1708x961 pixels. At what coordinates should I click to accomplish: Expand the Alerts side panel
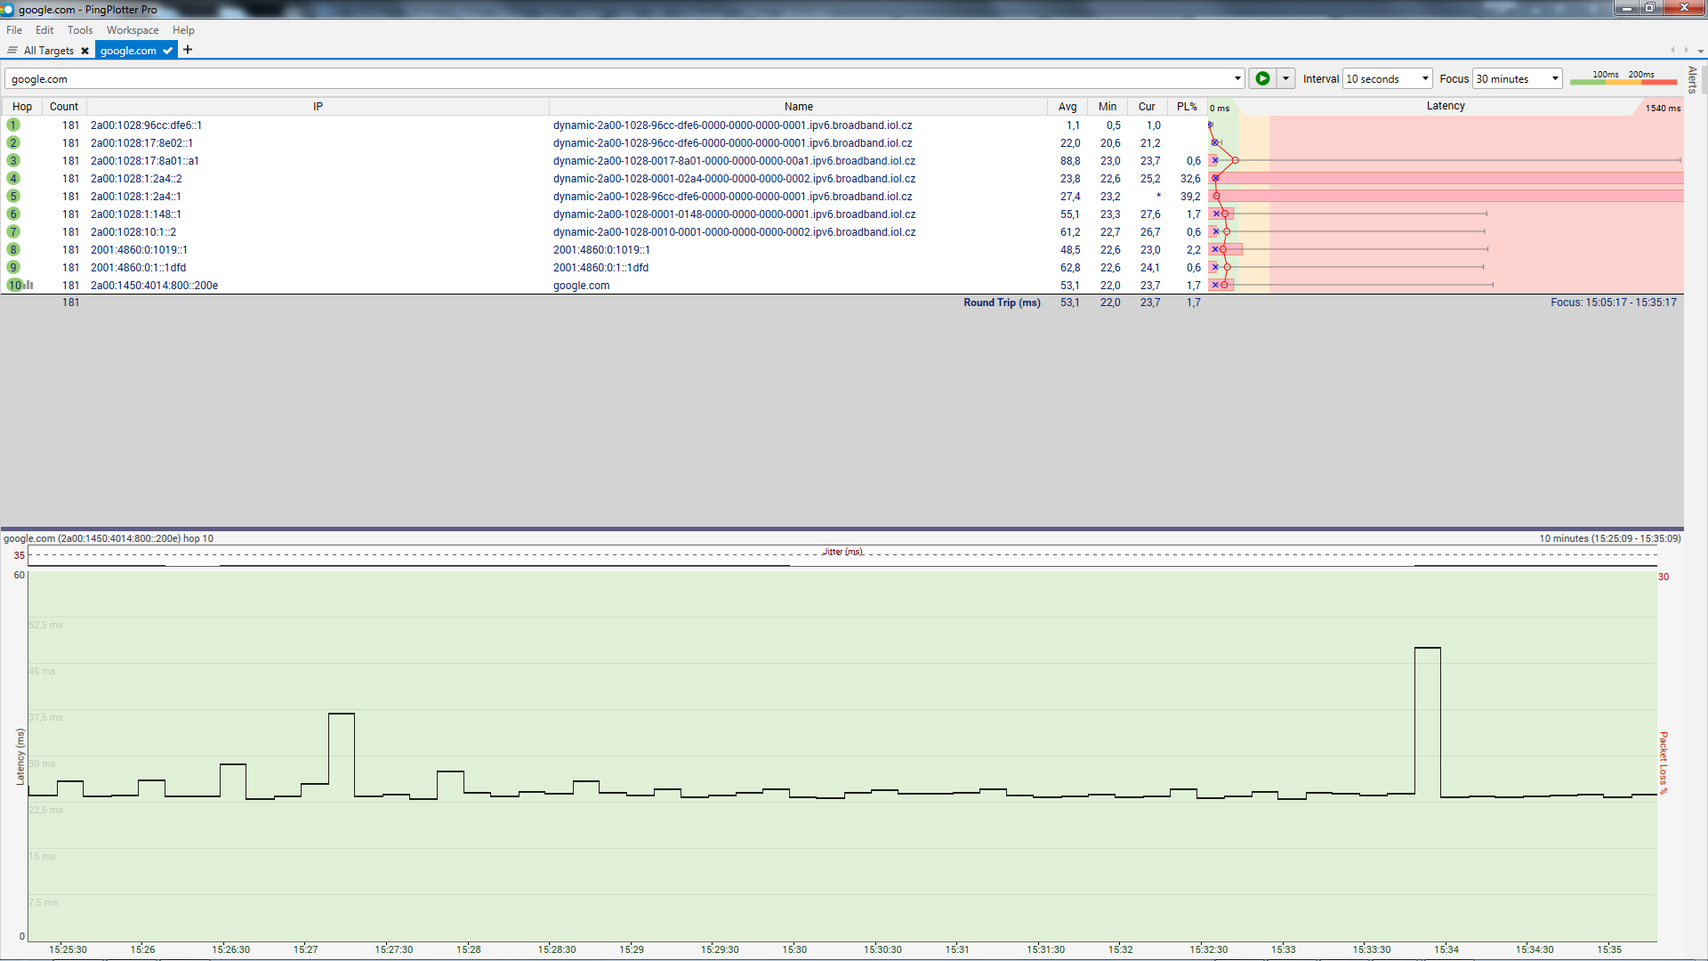[1692, 80]
